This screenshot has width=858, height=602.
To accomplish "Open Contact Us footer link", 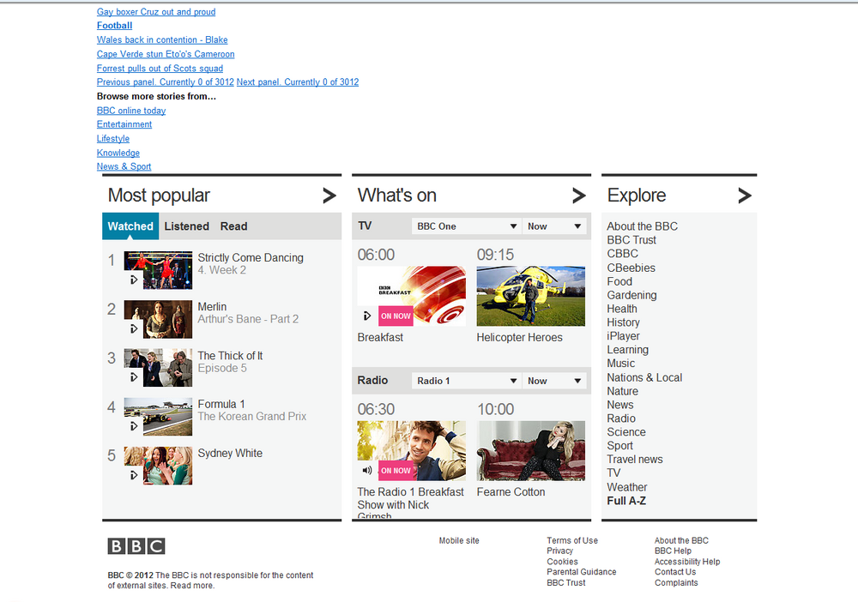I will point(675,572).
